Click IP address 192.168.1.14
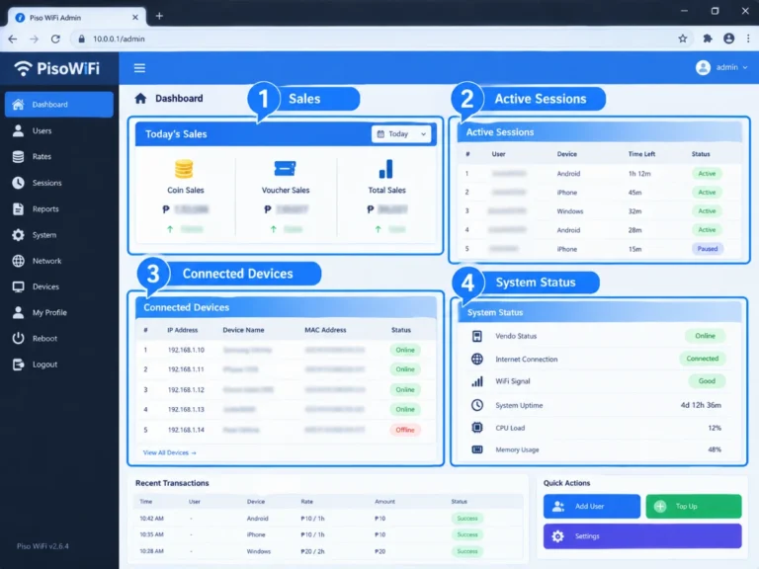759x569 pixels. tap(186, 430)
